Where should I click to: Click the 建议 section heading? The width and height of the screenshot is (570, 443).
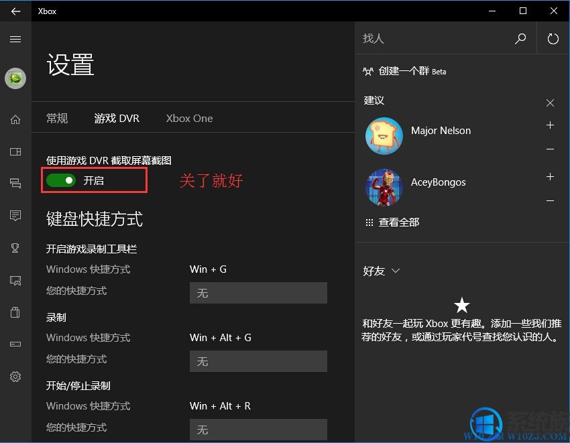[374, 101]
